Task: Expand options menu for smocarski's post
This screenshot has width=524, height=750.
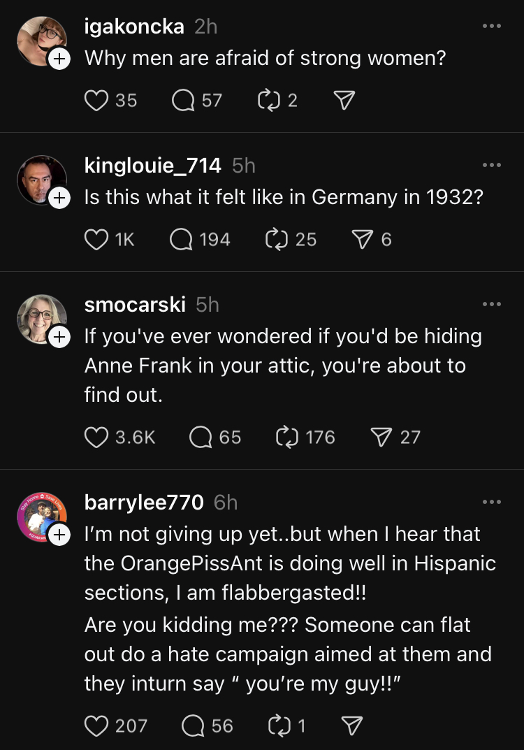Action: pos(491,304)
